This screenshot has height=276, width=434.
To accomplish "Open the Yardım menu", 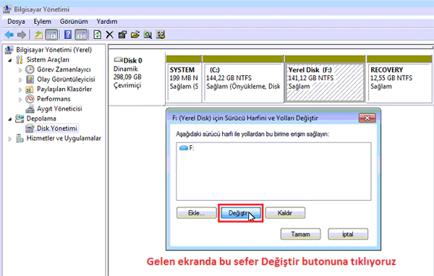I will point(107,21).
